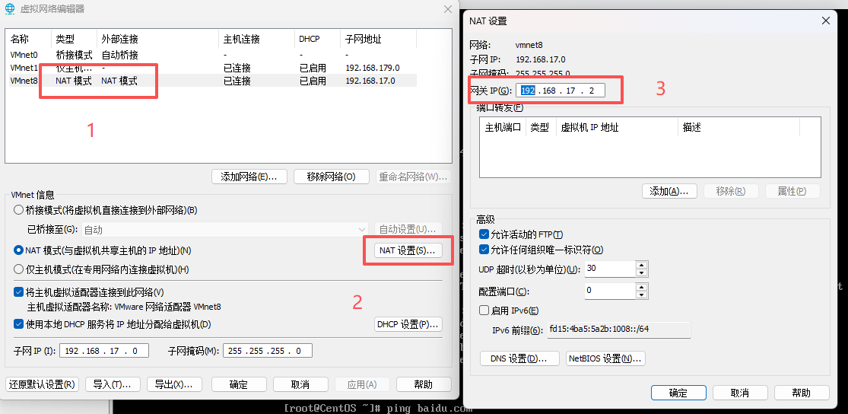Open the DHCP 设置 dialog
This screenshot has width=848, height=414.
pyautogui.click(x=408, y=325)
